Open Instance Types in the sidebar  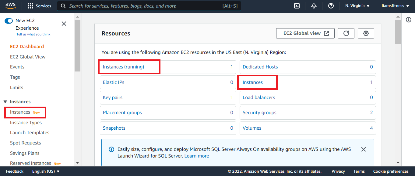point(26,123)
